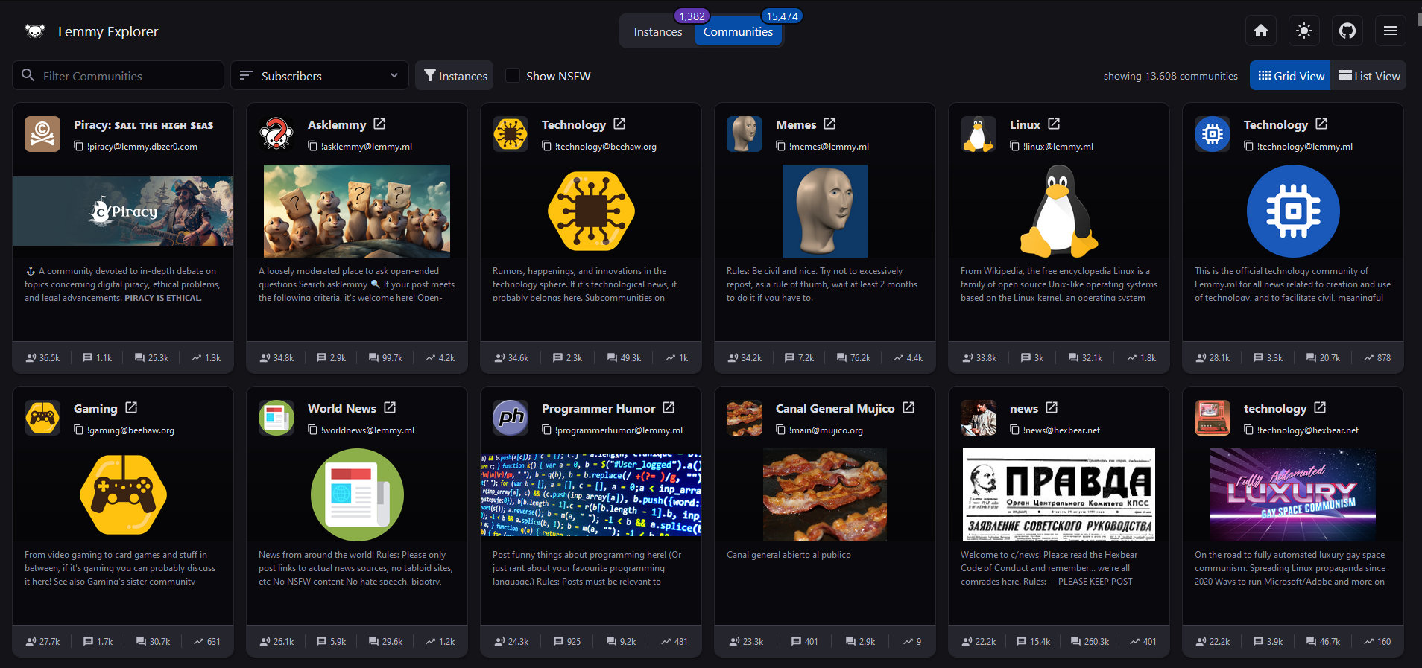Open external link icon next to Gaming
Viewport: 1422px width, 668px height.
click(131, 407)
